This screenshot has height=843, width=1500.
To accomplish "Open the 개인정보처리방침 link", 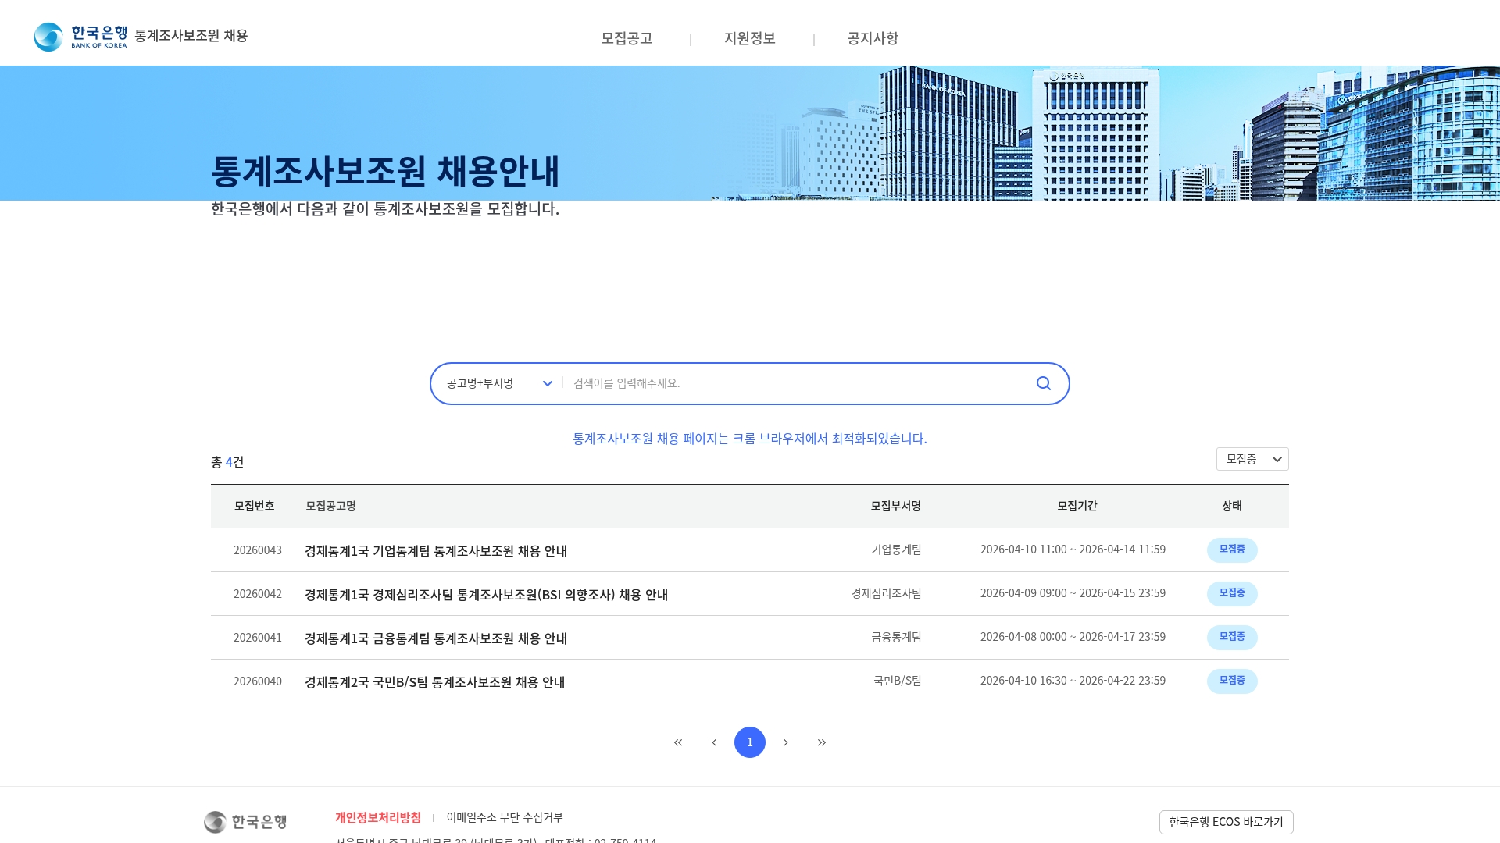I will tap(378, 818).
